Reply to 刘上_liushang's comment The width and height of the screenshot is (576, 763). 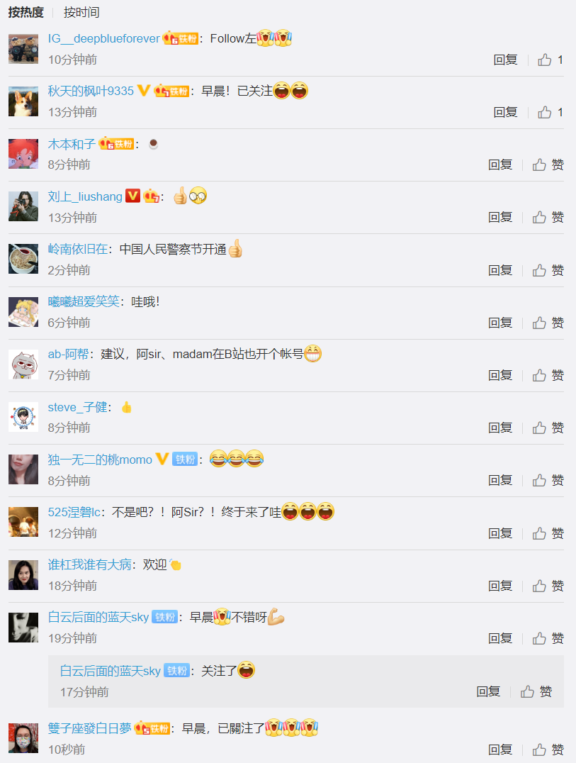point(500,218)
